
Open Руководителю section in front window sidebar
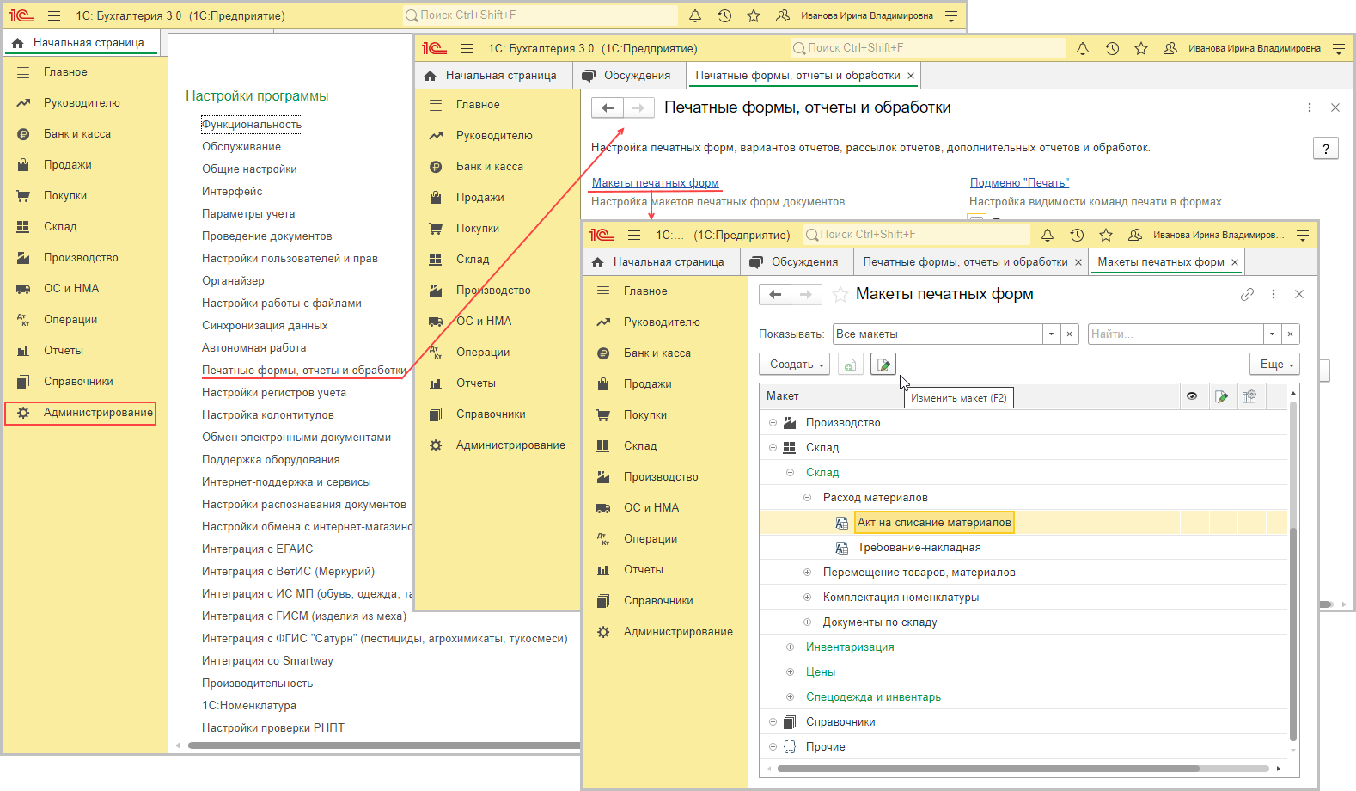662,322
